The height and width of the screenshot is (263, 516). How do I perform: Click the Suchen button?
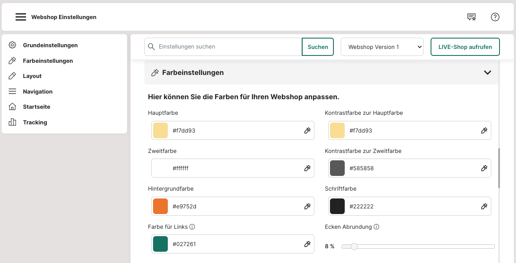tap(318, 47)
